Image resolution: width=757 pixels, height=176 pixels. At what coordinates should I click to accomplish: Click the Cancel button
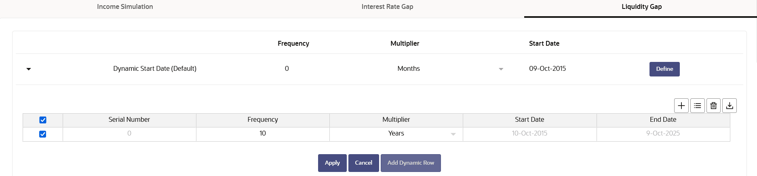(363, 163)
